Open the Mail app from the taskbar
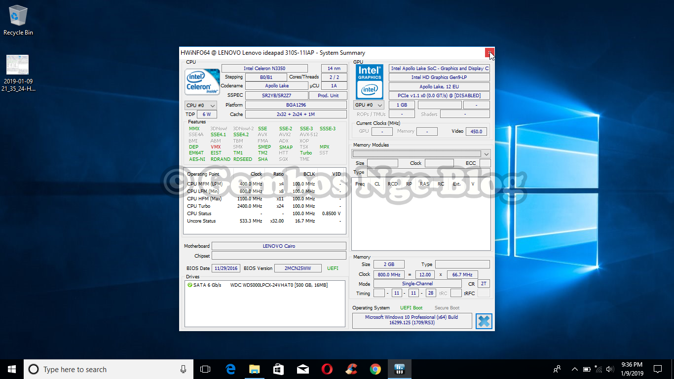674x379 pixels. [302, 369]
